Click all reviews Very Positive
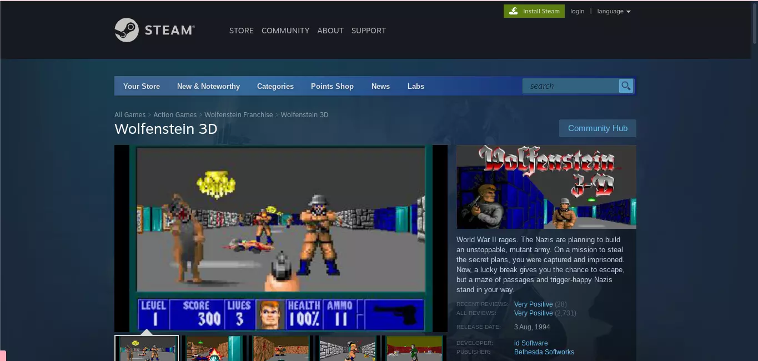This screenshot has width=758, height=361. [533, 313]
